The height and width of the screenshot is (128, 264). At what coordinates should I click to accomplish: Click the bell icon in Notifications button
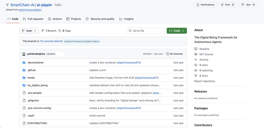coord(198,5)
